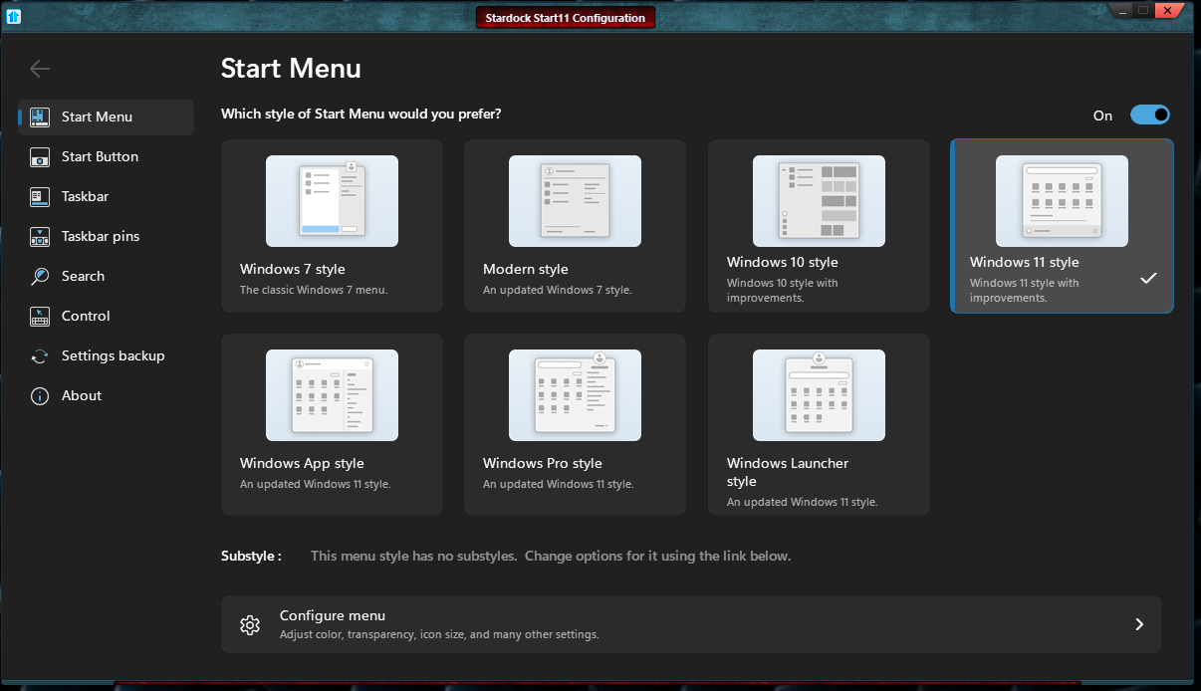Click the Taskbar pins sidebar icon

40,237
